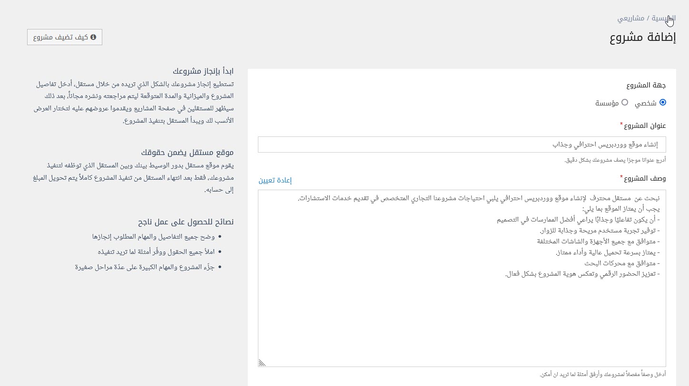Click the 'نصائح للحصول على عمل ناجح' heading
The height and width of the screenshot is (386, 689).
pyautogui.click(x=186, y=222)
